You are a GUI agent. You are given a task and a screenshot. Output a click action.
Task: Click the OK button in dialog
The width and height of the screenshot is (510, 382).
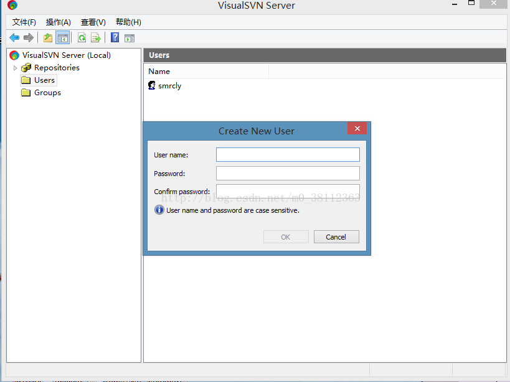coord(286,237)
